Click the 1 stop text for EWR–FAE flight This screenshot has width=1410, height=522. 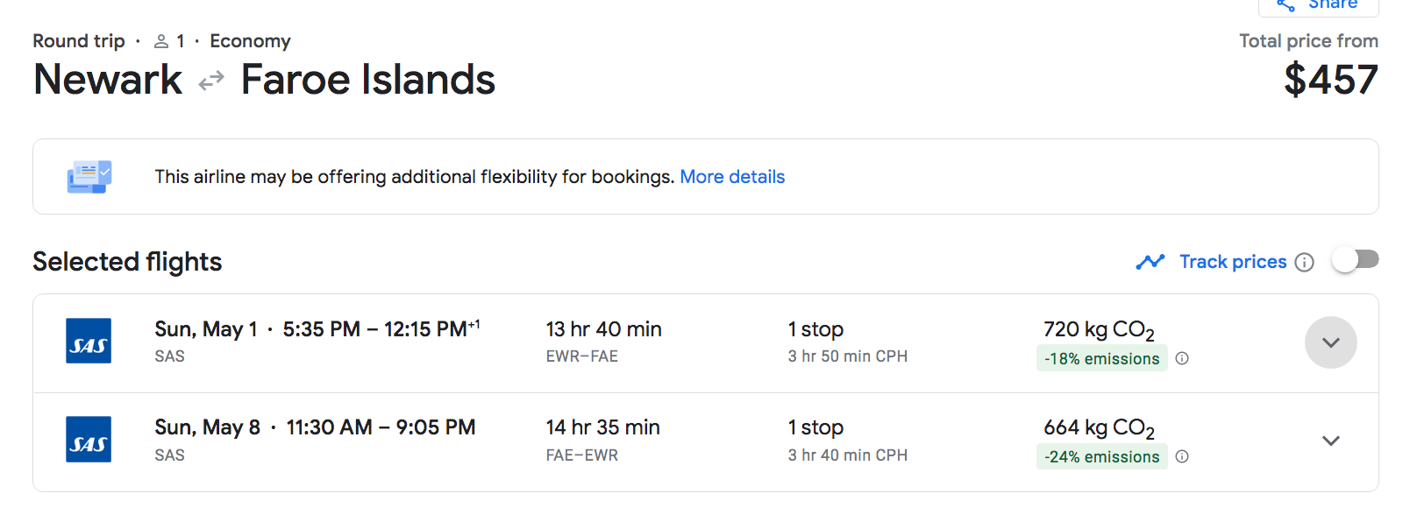815,329
